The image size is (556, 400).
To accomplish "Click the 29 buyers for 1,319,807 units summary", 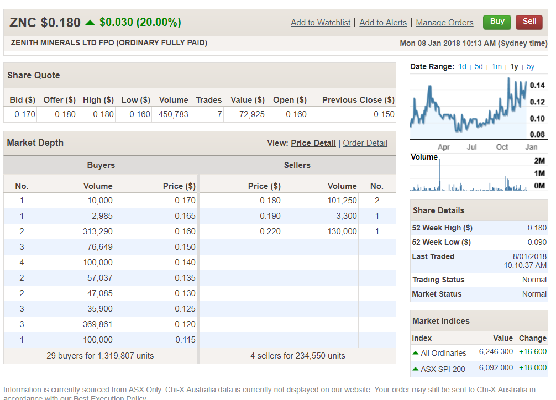I will pos(100,356).
